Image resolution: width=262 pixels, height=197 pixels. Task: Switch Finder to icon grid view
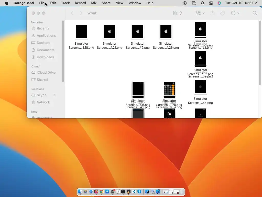click(x=175, y=13)
